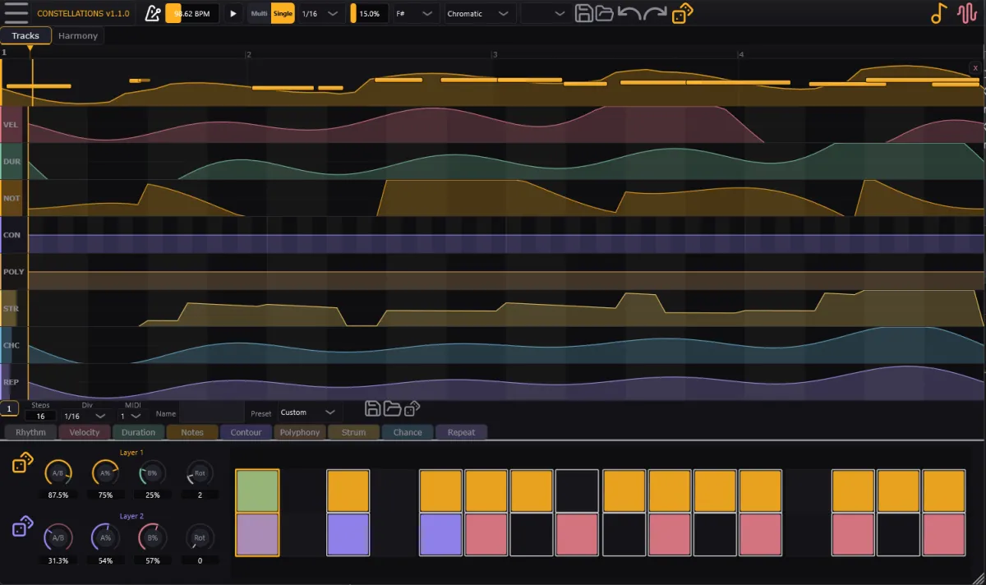Click the Name input field
Viewport: 986px width, 585px height.
[211, 414]
